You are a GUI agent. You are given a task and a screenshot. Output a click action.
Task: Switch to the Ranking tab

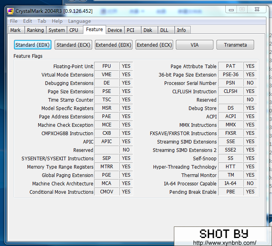pos(35,30)
